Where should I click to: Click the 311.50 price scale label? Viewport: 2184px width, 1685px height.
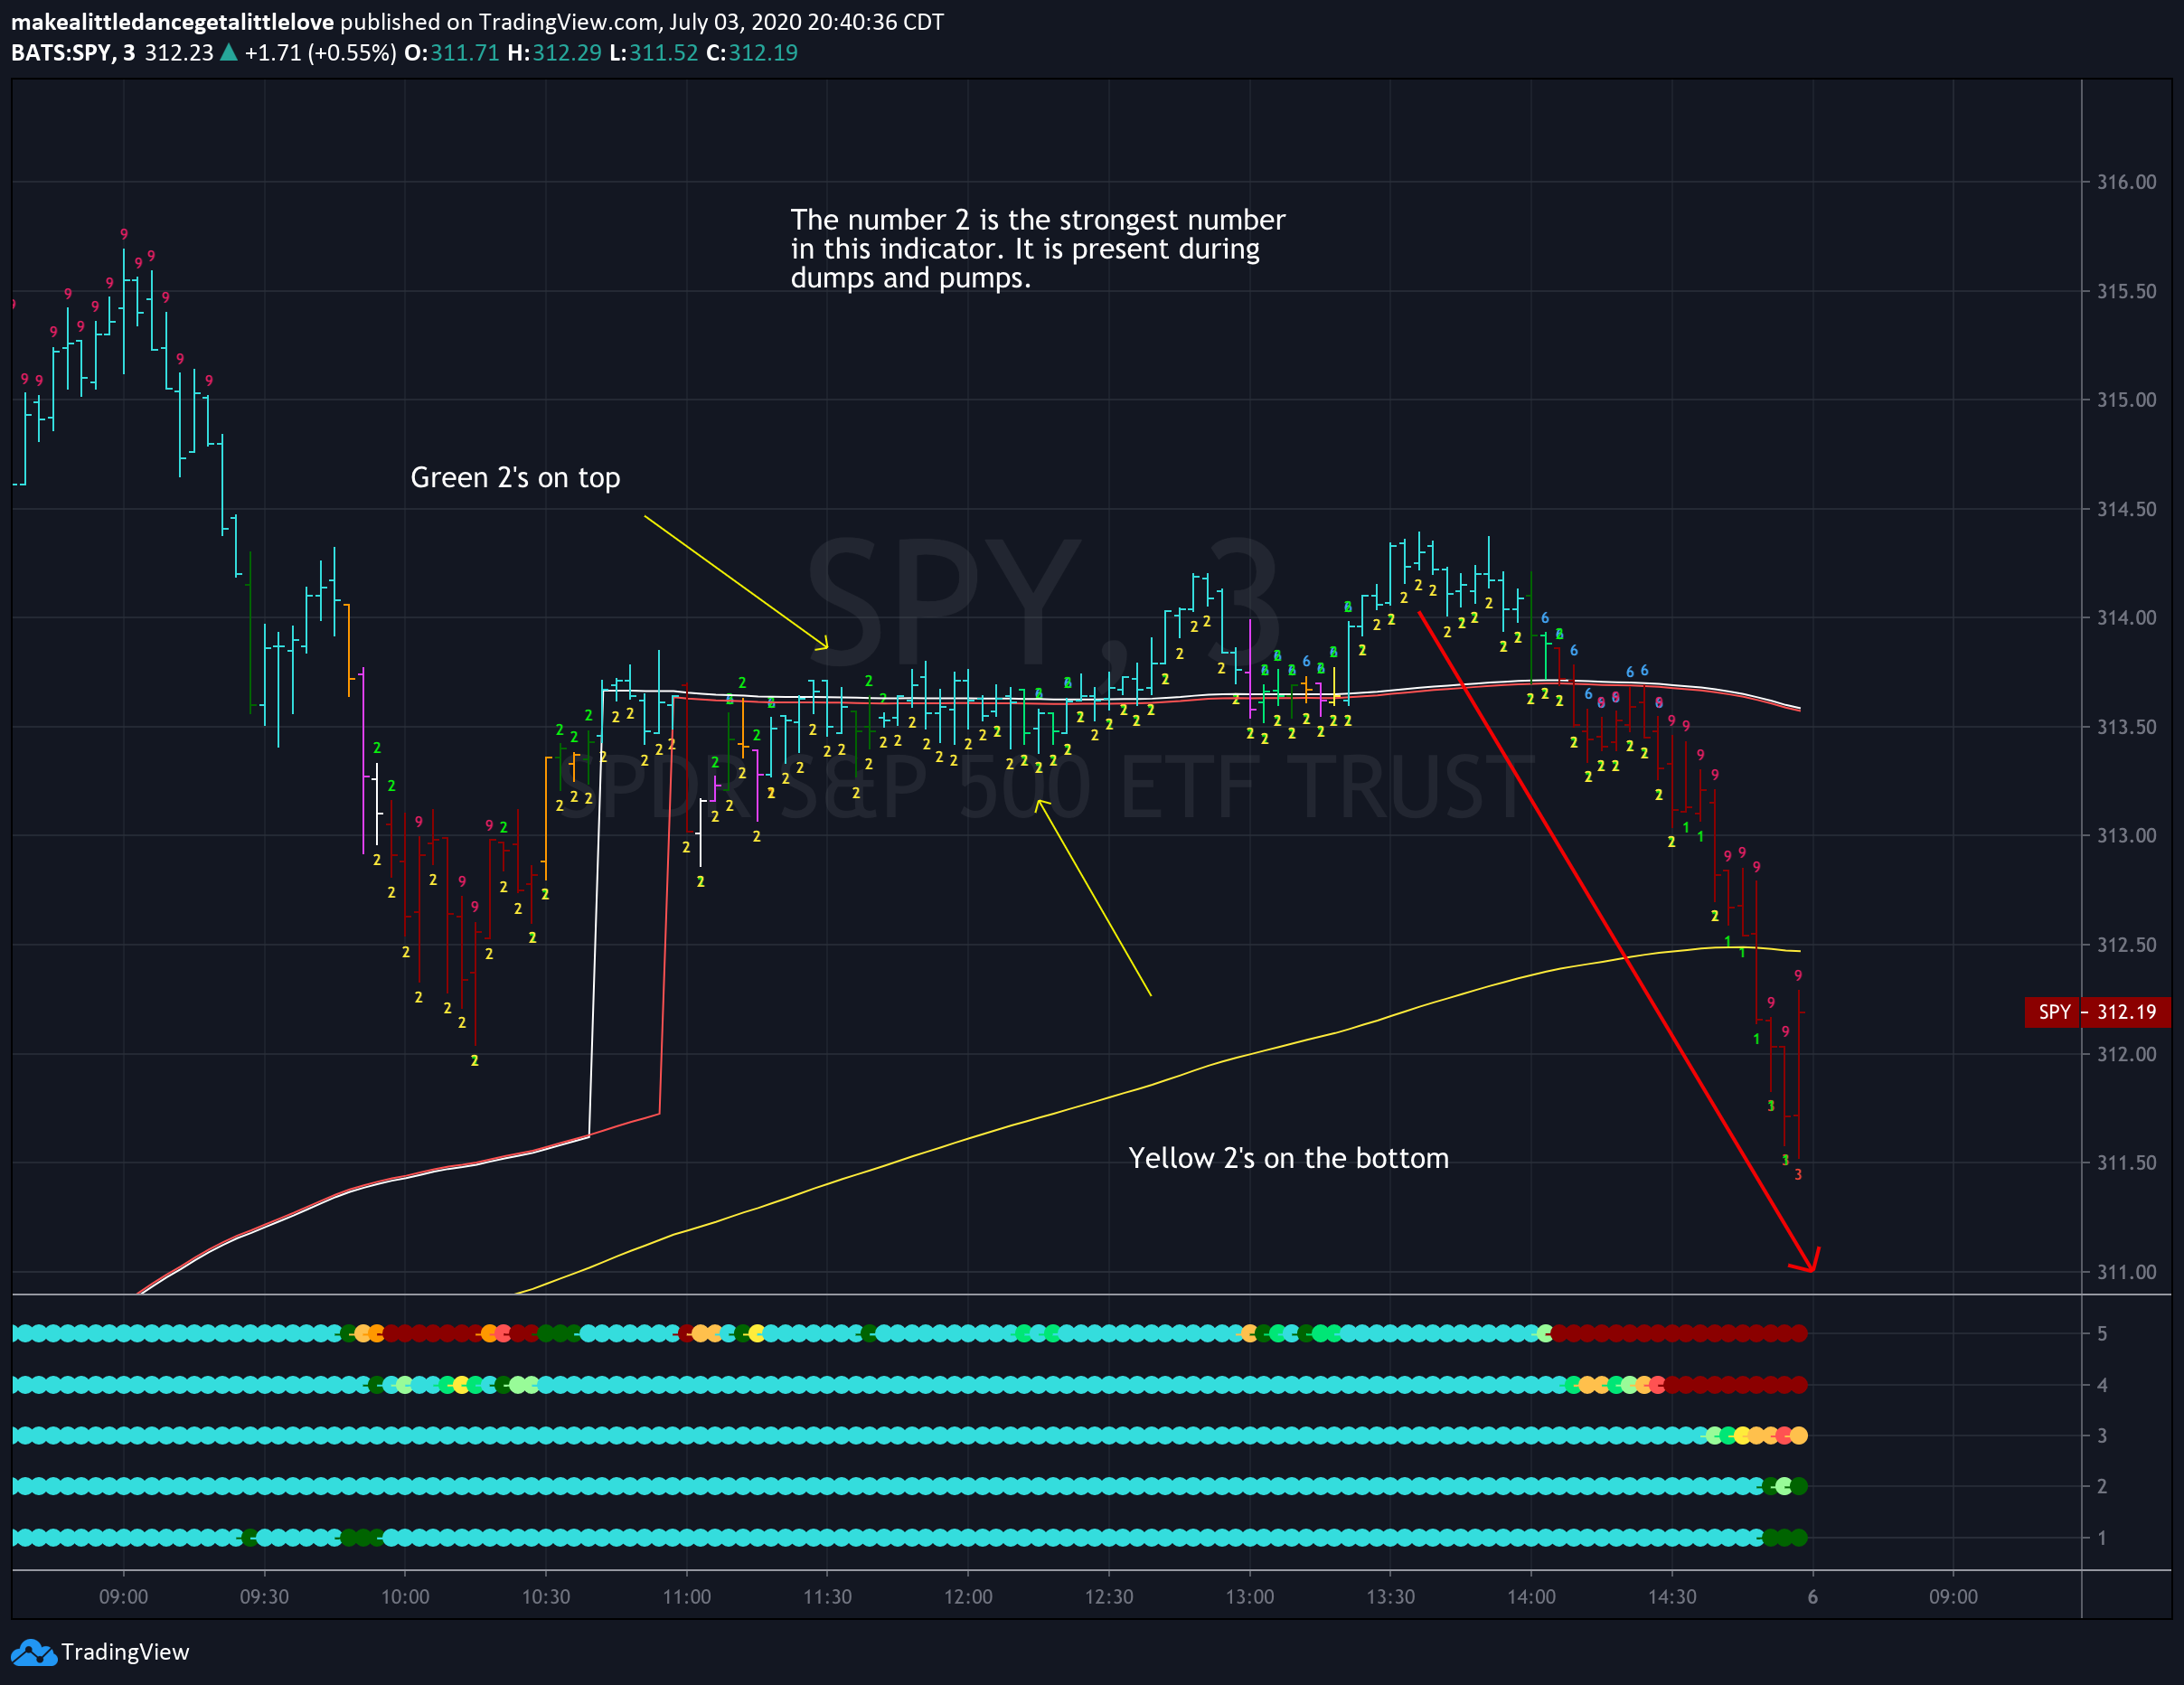click(2126, 1163)
